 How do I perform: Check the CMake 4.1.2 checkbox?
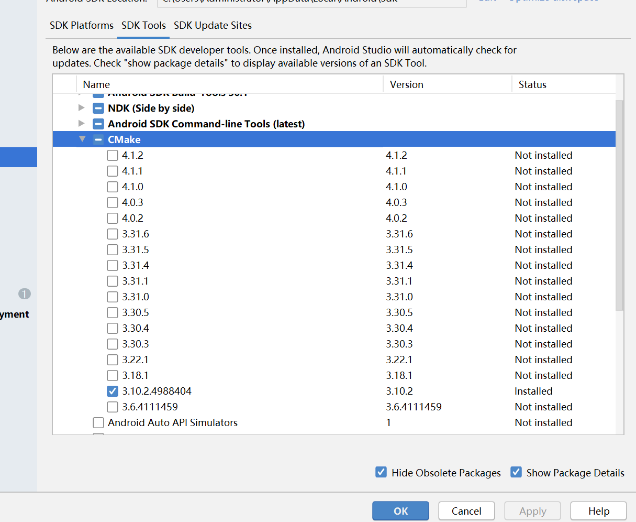113,156
